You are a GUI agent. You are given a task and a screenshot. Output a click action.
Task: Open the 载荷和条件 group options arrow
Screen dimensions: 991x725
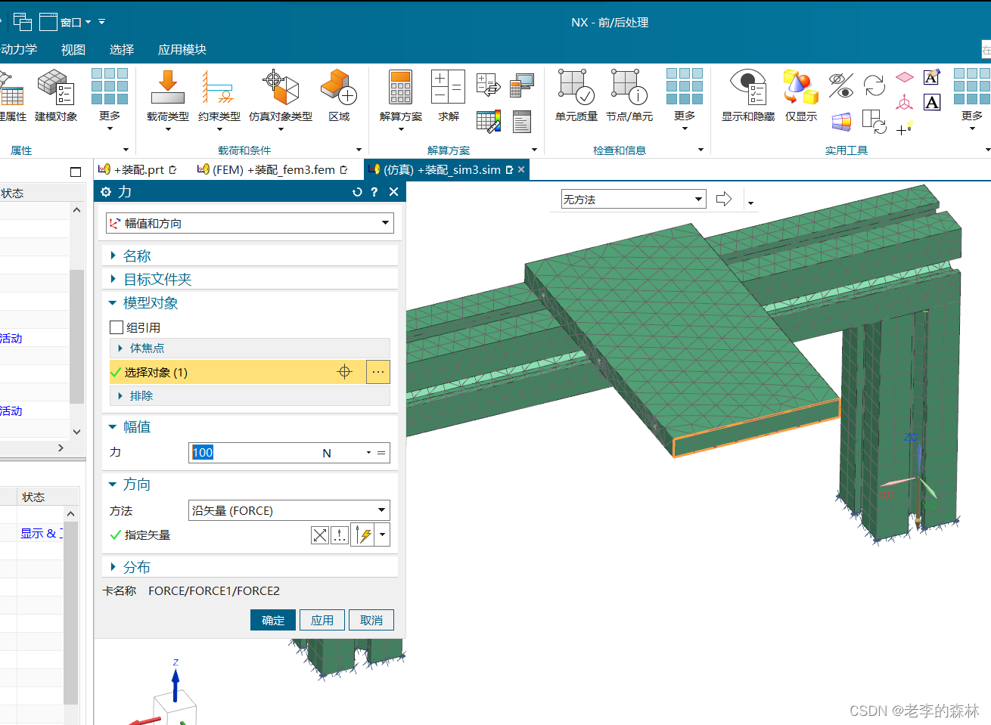click(359, 150)
